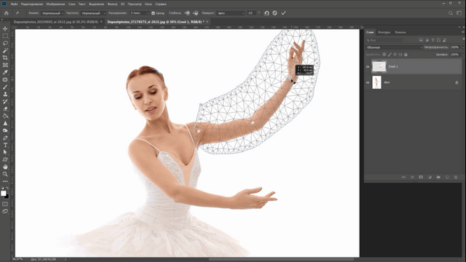Open the Фильтр menu
Image resolution: width=466 pixels, height=262 pixels.
(x=112, y=4)
